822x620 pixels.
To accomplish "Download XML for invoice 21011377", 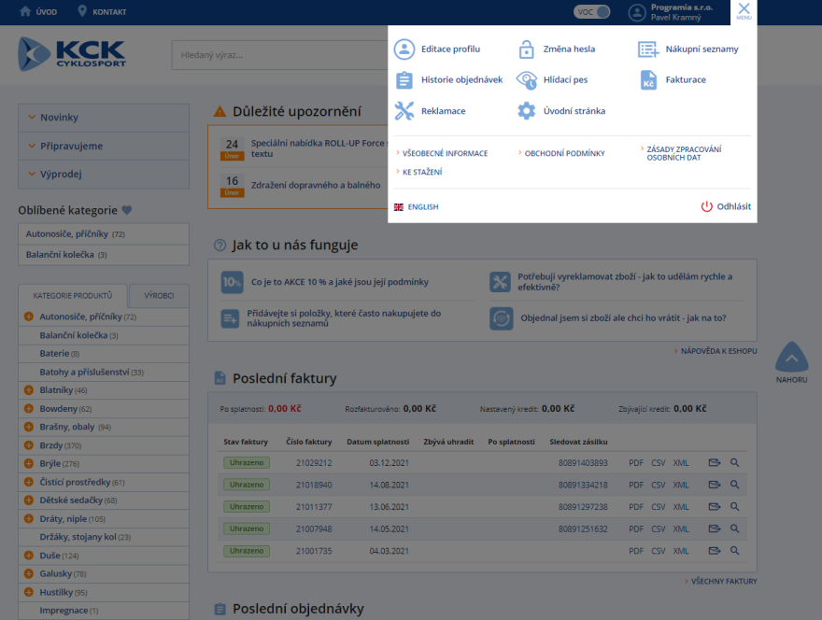I will coord(681,507).
